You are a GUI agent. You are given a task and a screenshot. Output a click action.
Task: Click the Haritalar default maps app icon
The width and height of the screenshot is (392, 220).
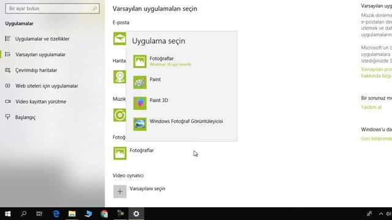coord(119,76)
